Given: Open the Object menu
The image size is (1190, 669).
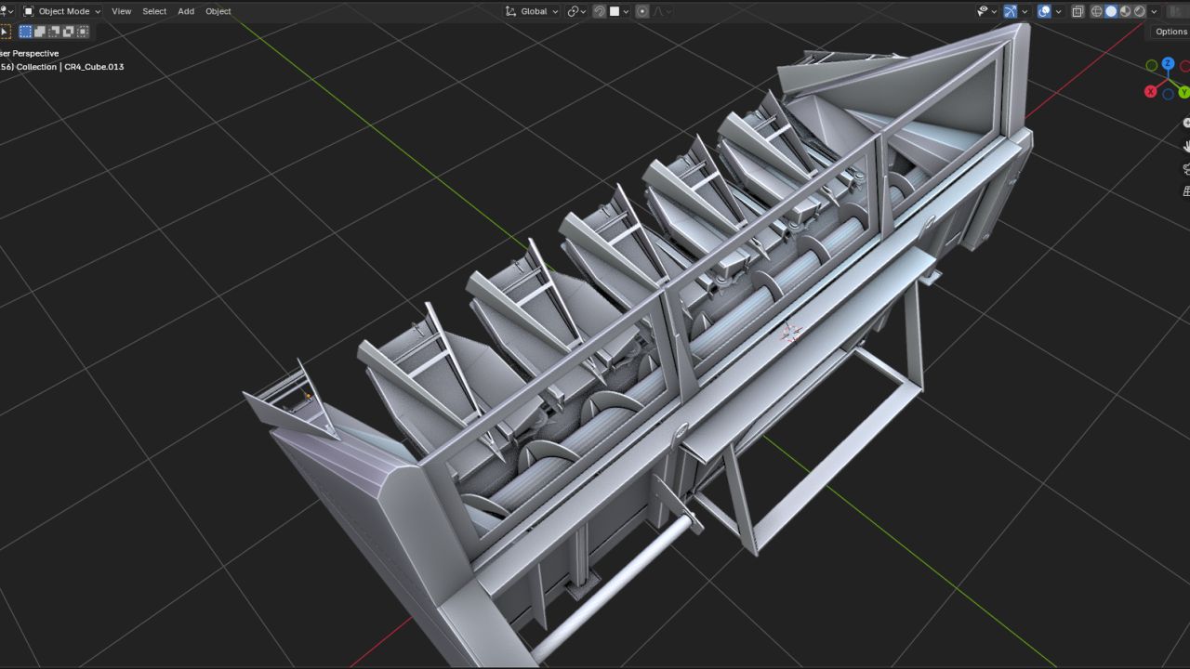Looking at the screenshot, I should click(218, 11).
